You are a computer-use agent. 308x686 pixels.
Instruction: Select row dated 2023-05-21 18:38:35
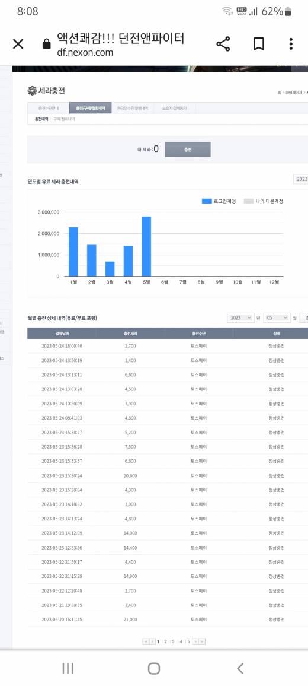tap(168, 605)
